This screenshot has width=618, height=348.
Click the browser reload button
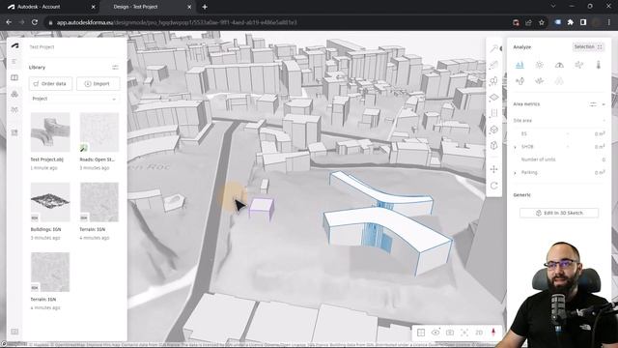tap(35, 22)
